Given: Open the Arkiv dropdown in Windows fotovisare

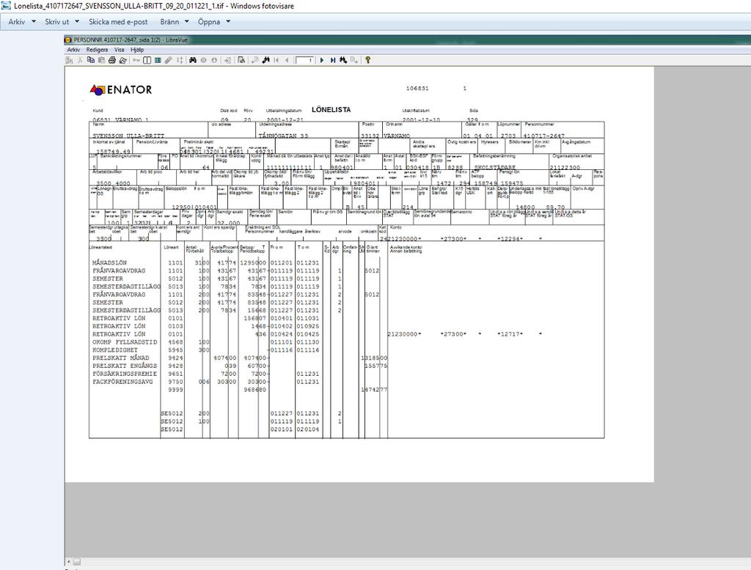Looking at the screenshot, I should [22, 21].
